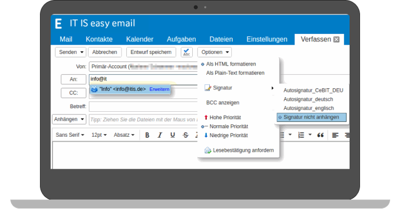This screenshot has width=400, height=209.
Task: Insert a numbered list
Action: pos(301,135)
